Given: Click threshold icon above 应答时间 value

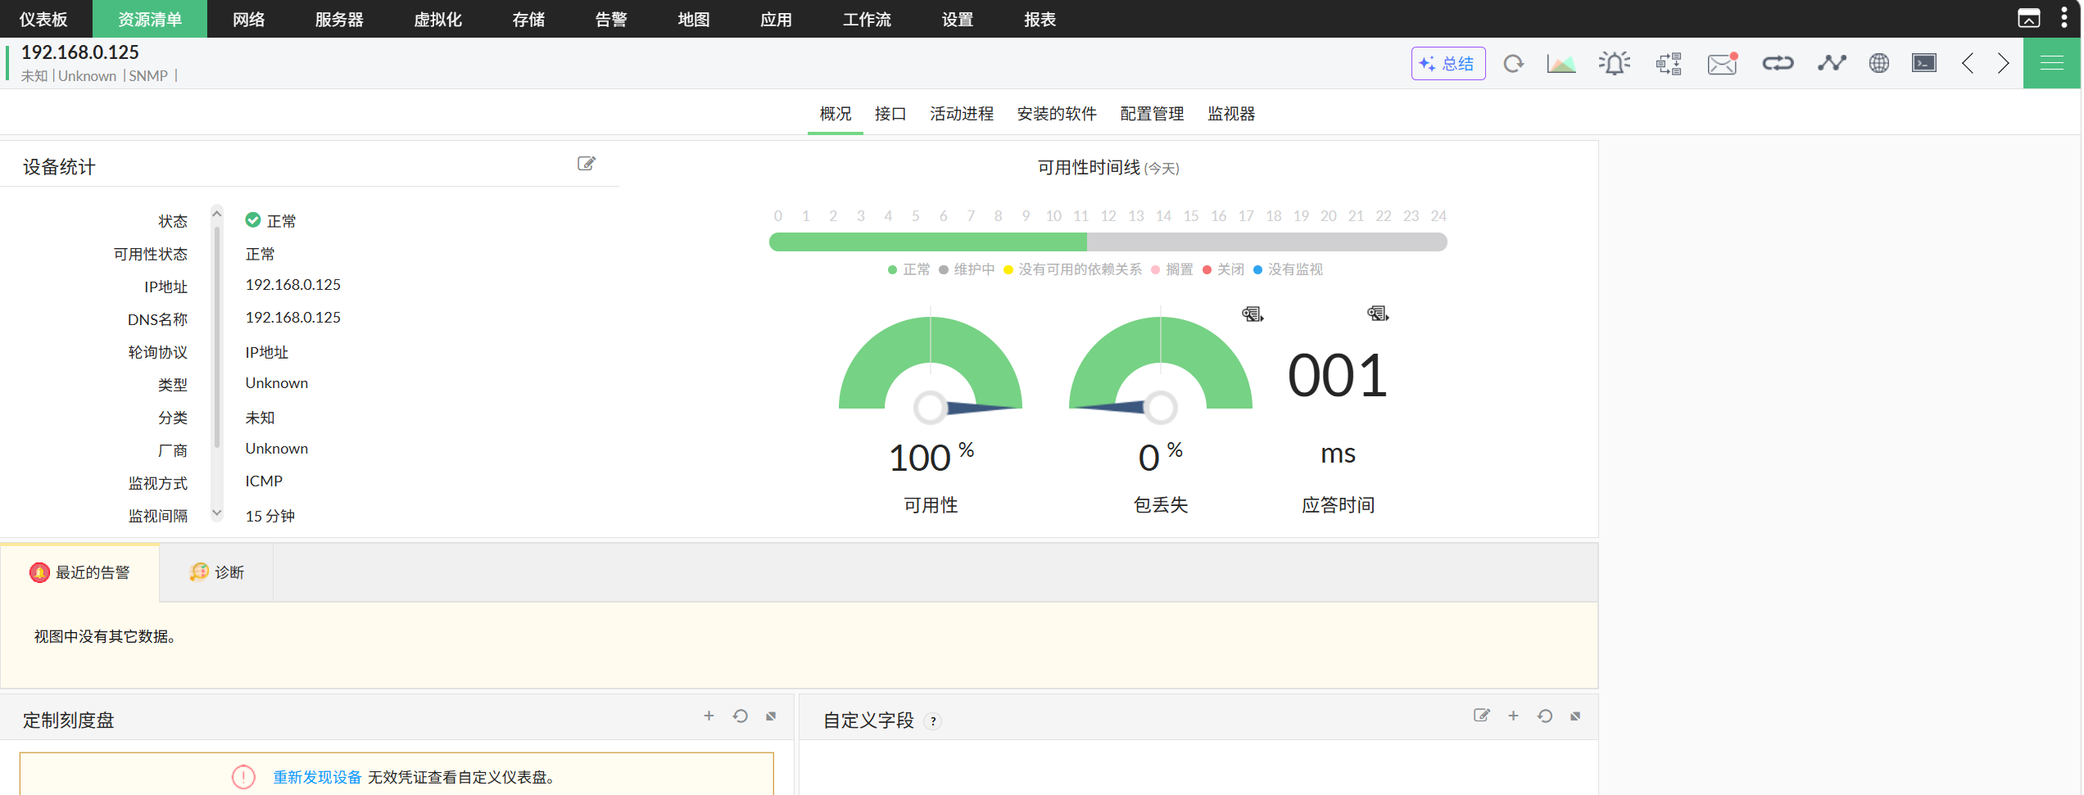Looking at the screenshot, I should [1378, 314].
